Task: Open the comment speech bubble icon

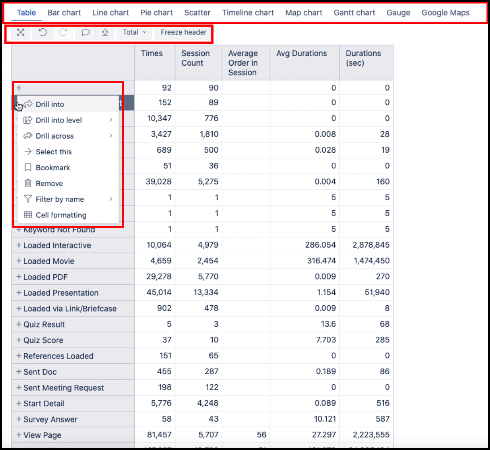Action: pos(86,32)
